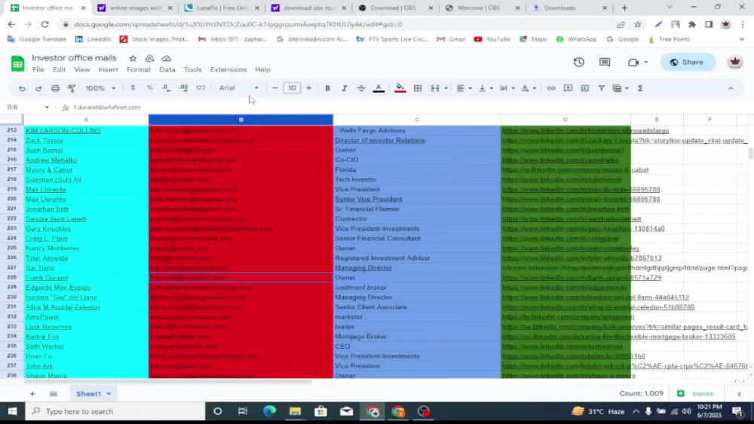The image size is (754, 424).
Task: Click the move-to-folder icon beside the title
Action: pyautogui.click(x=149, y=58)
